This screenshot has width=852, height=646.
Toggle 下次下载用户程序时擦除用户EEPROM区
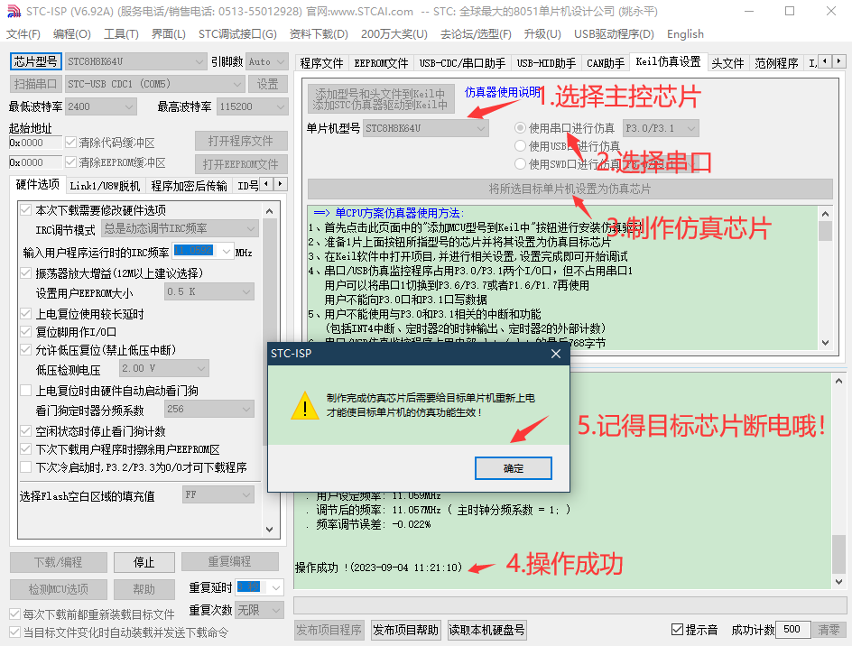point(25,448)
